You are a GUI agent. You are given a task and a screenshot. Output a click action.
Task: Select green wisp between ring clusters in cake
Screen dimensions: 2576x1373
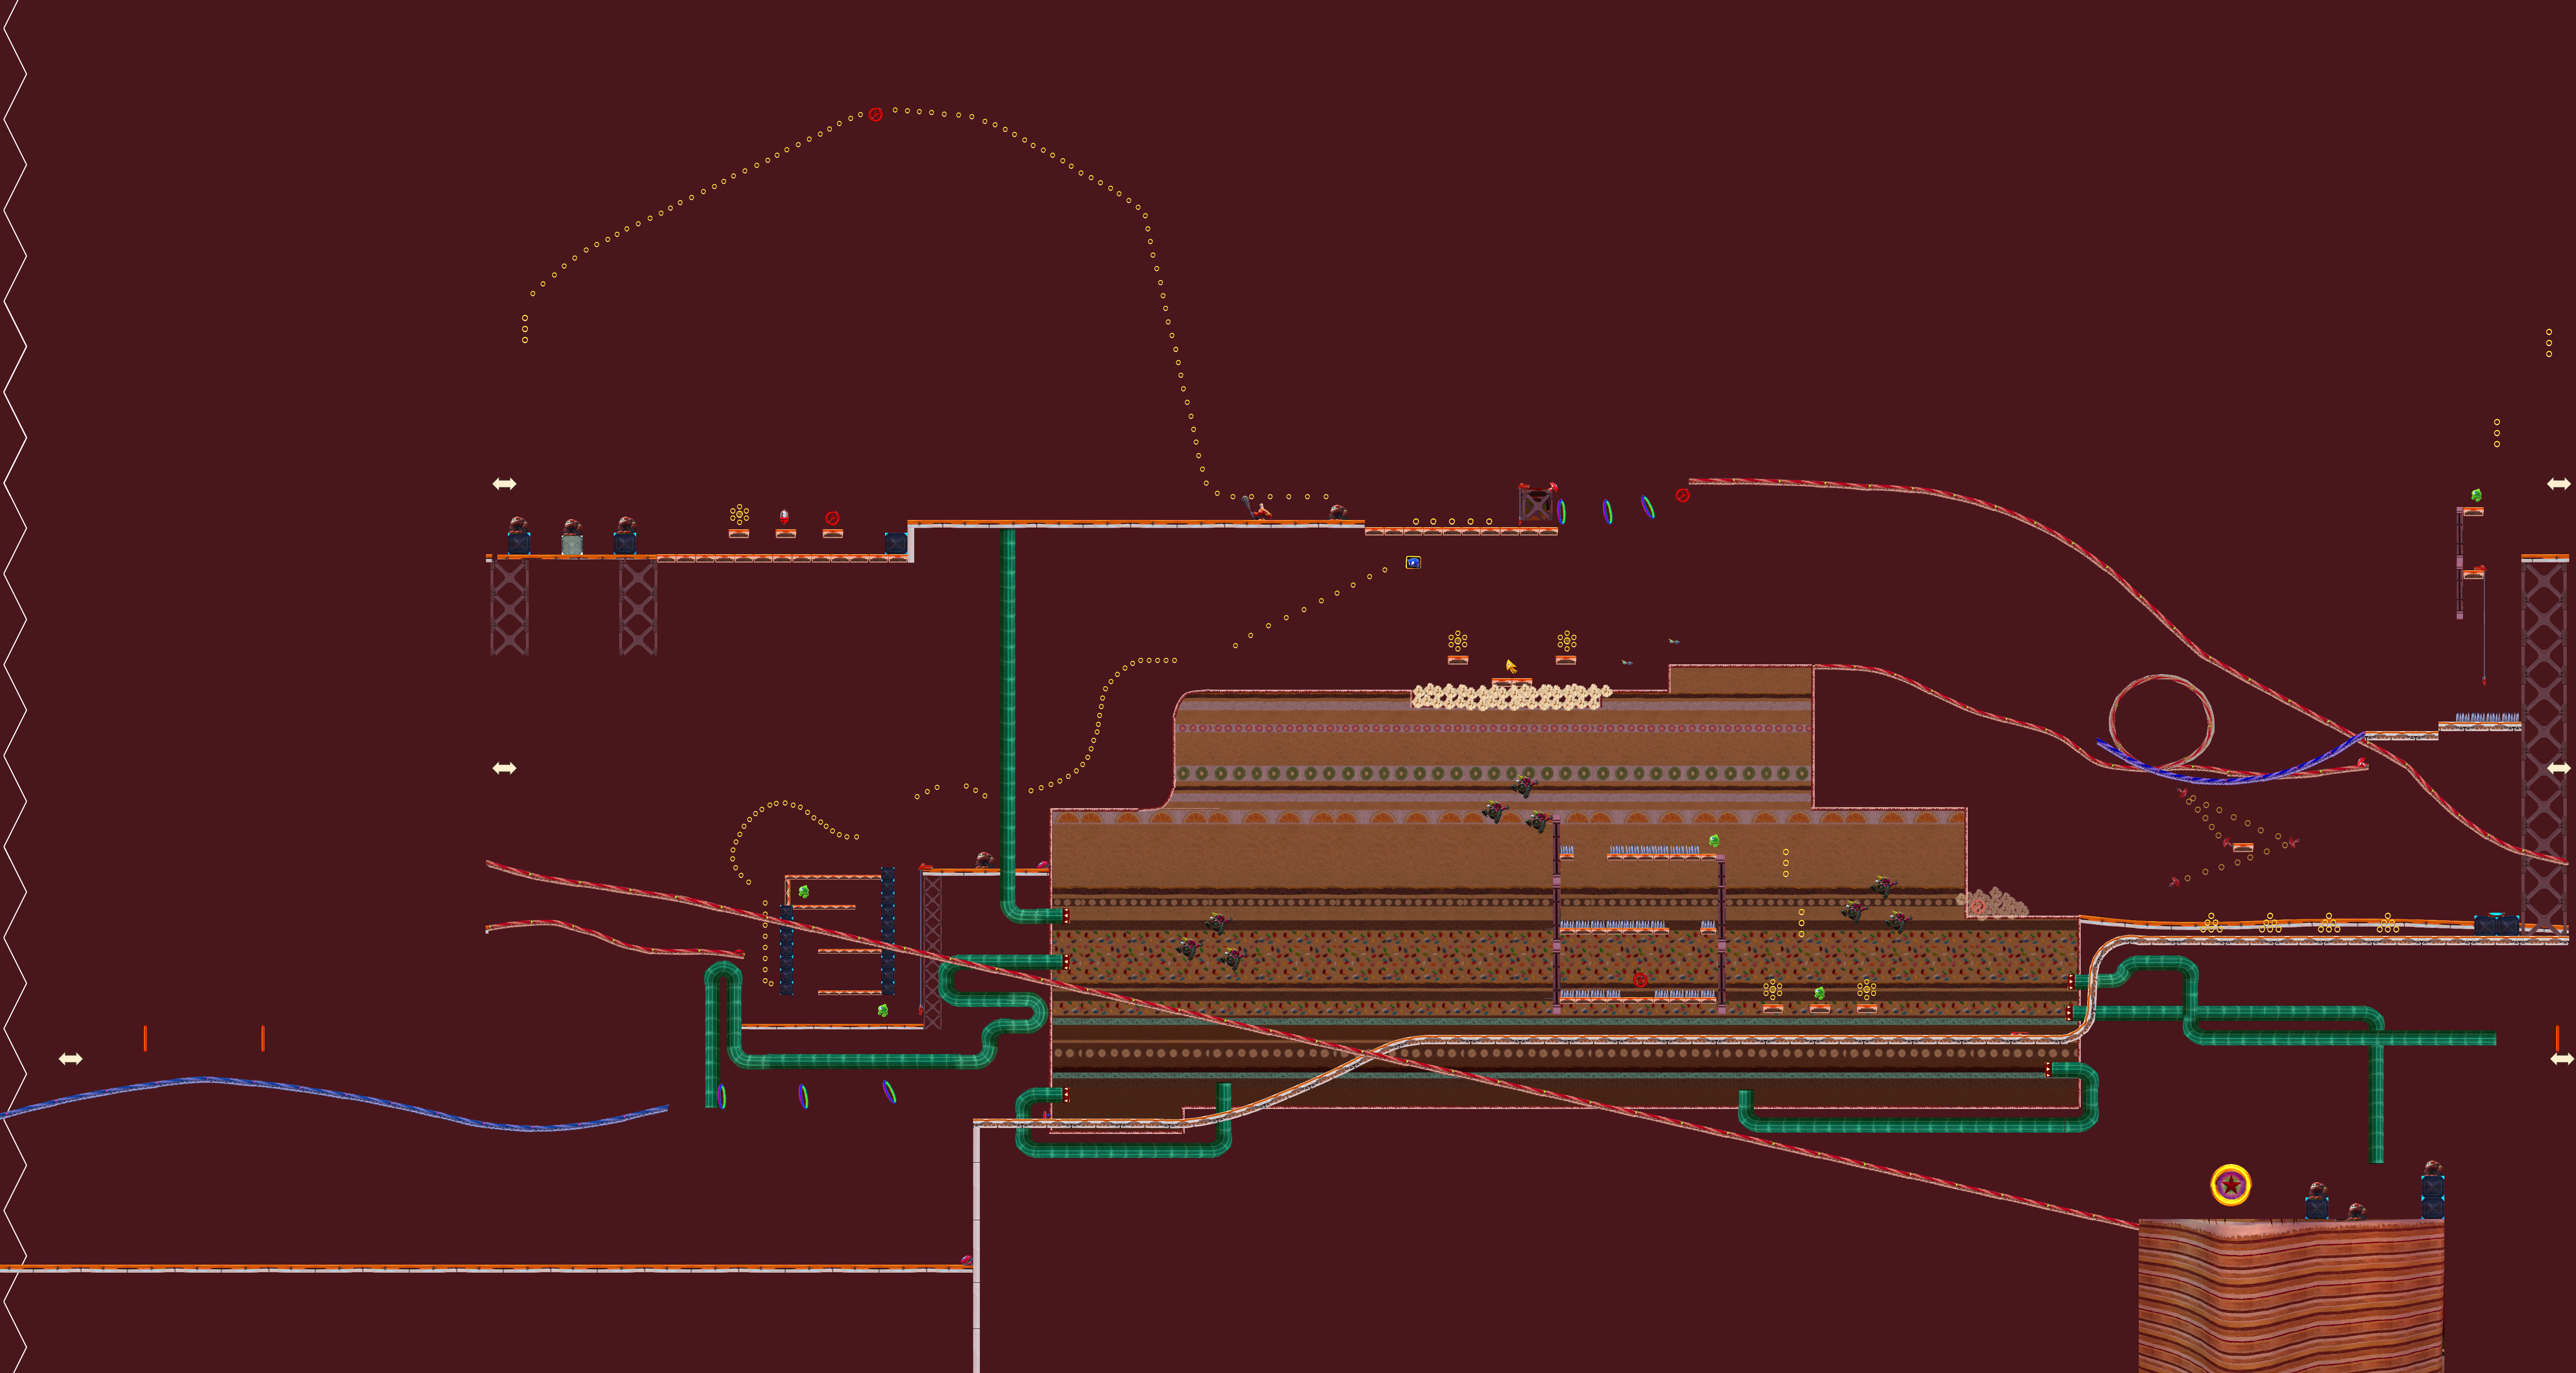[1819, 993]
